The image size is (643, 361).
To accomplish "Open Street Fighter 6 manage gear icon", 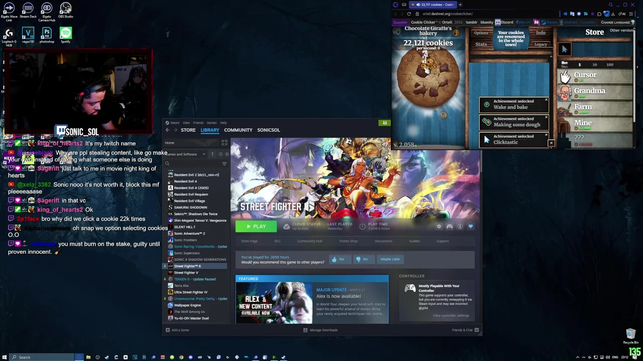I will click(439, 227).
